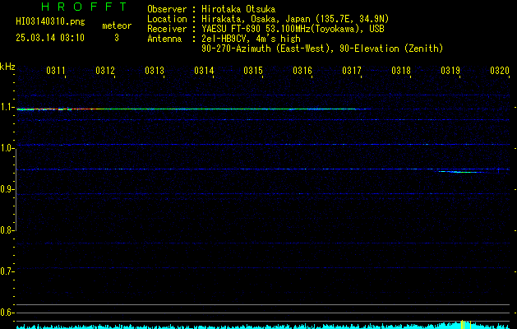Click the yellow spikes in the power graph

465,324
